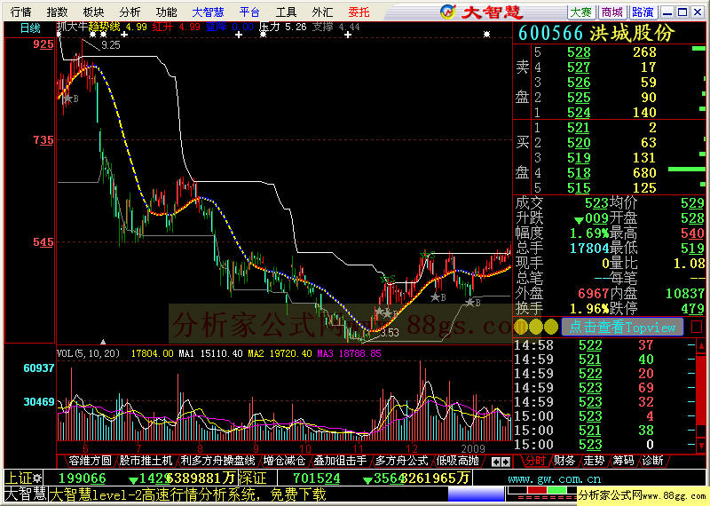710x506 pixels.
Task: Click the 2009 date label on time axis
Action: (x=473, y=448)
